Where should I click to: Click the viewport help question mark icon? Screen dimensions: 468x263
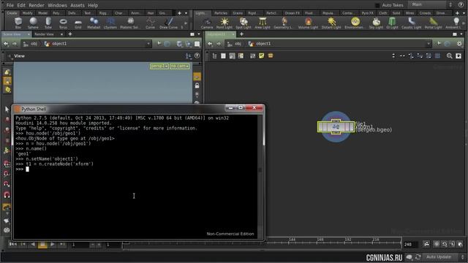pyautogui.click(x=197, y=56)
